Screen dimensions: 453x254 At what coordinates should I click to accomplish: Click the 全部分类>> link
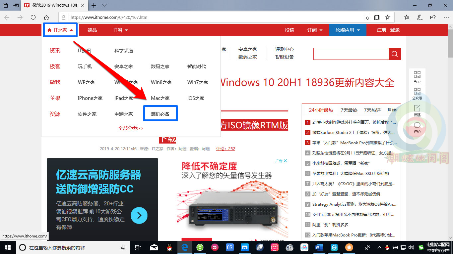131,128
